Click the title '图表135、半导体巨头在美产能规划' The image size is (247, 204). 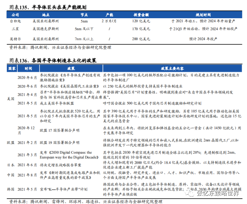48,7
